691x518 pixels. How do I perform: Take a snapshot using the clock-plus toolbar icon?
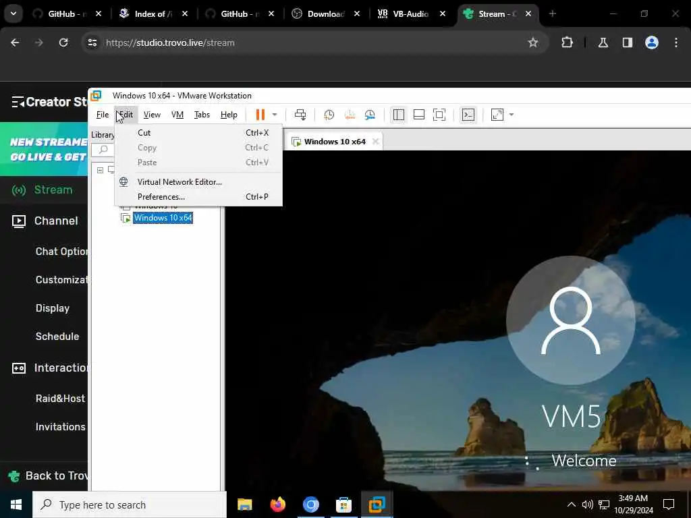coord(329,115)
